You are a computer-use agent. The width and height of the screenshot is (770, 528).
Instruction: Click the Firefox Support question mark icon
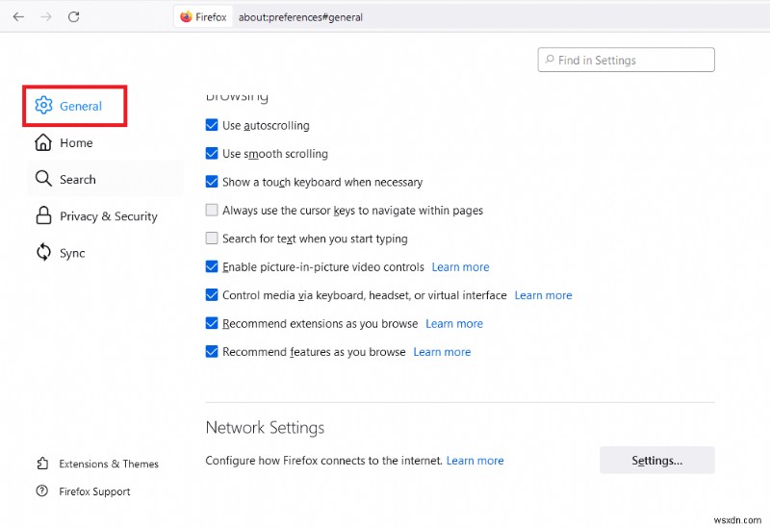(x=41, y=491)
